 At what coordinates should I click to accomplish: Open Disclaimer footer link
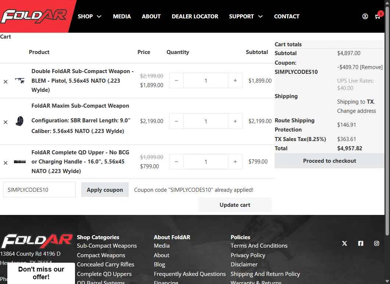point(244,265)
